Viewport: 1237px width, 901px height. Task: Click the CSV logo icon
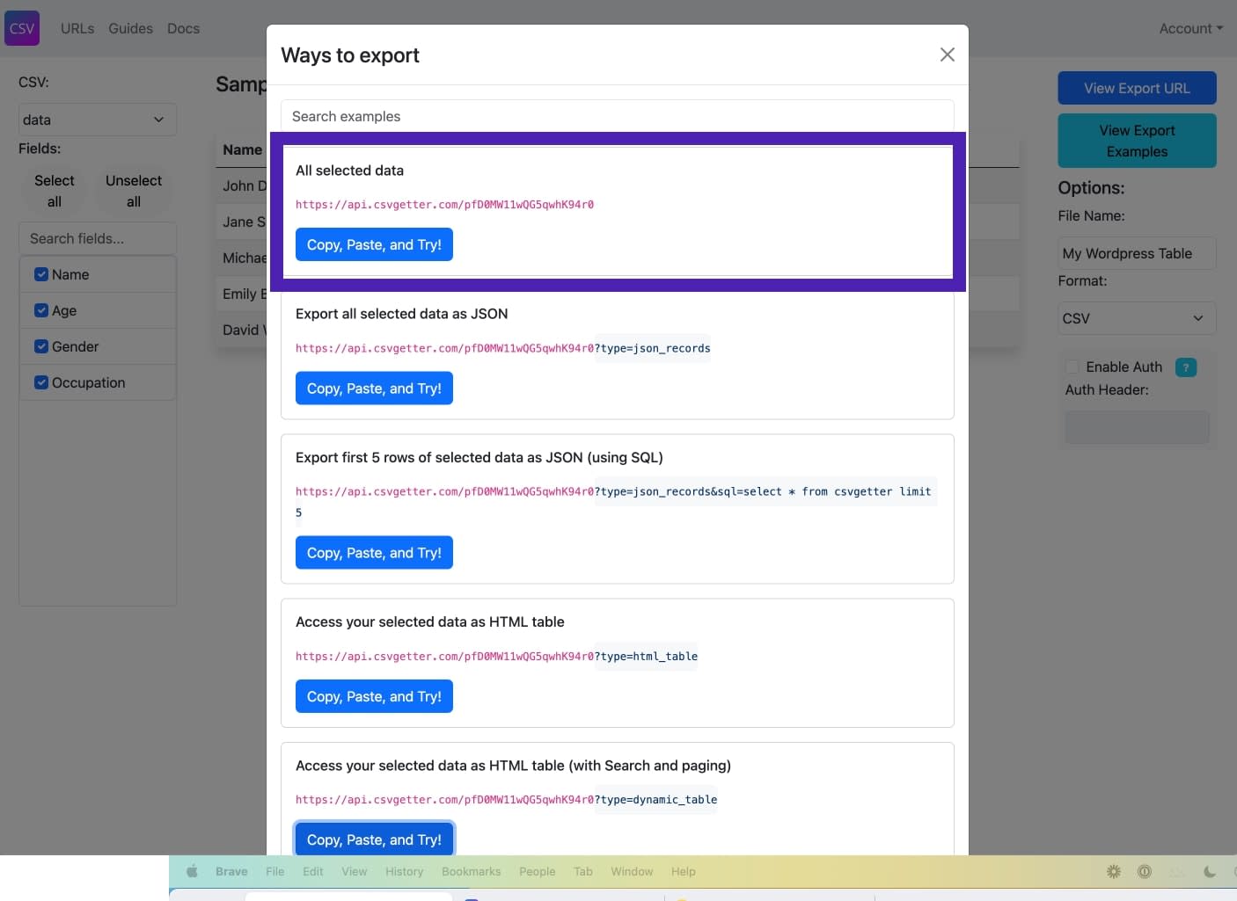point(21,27)
